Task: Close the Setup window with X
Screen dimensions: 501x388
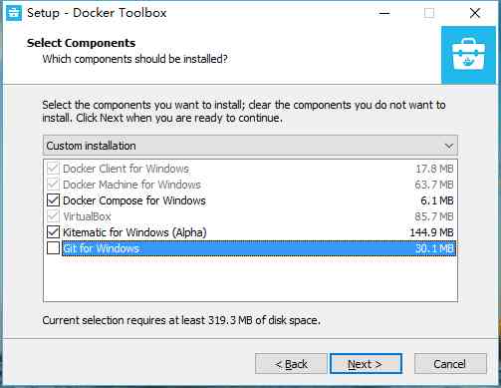Action: click(475, 13)
